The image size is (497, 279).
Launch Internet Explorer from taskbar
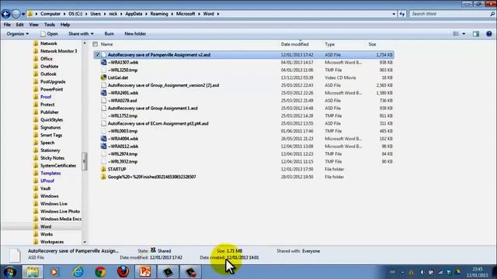(x=78, y=272)
